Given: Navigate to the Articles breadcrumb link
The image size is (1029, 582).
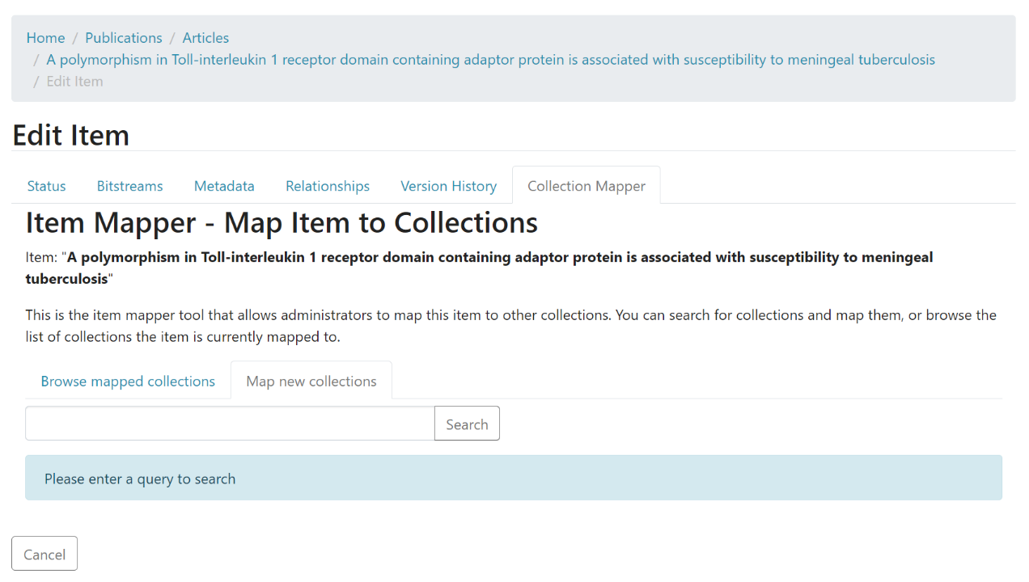Looking at the screenshot, I should tap(205, 38).
